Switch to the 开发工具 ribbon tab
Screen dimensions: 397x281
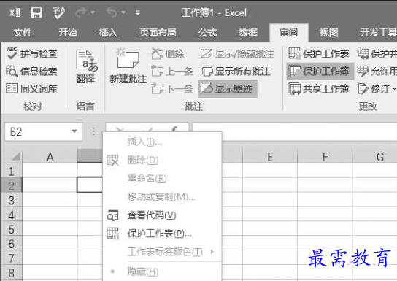click(x=378, y=32)
